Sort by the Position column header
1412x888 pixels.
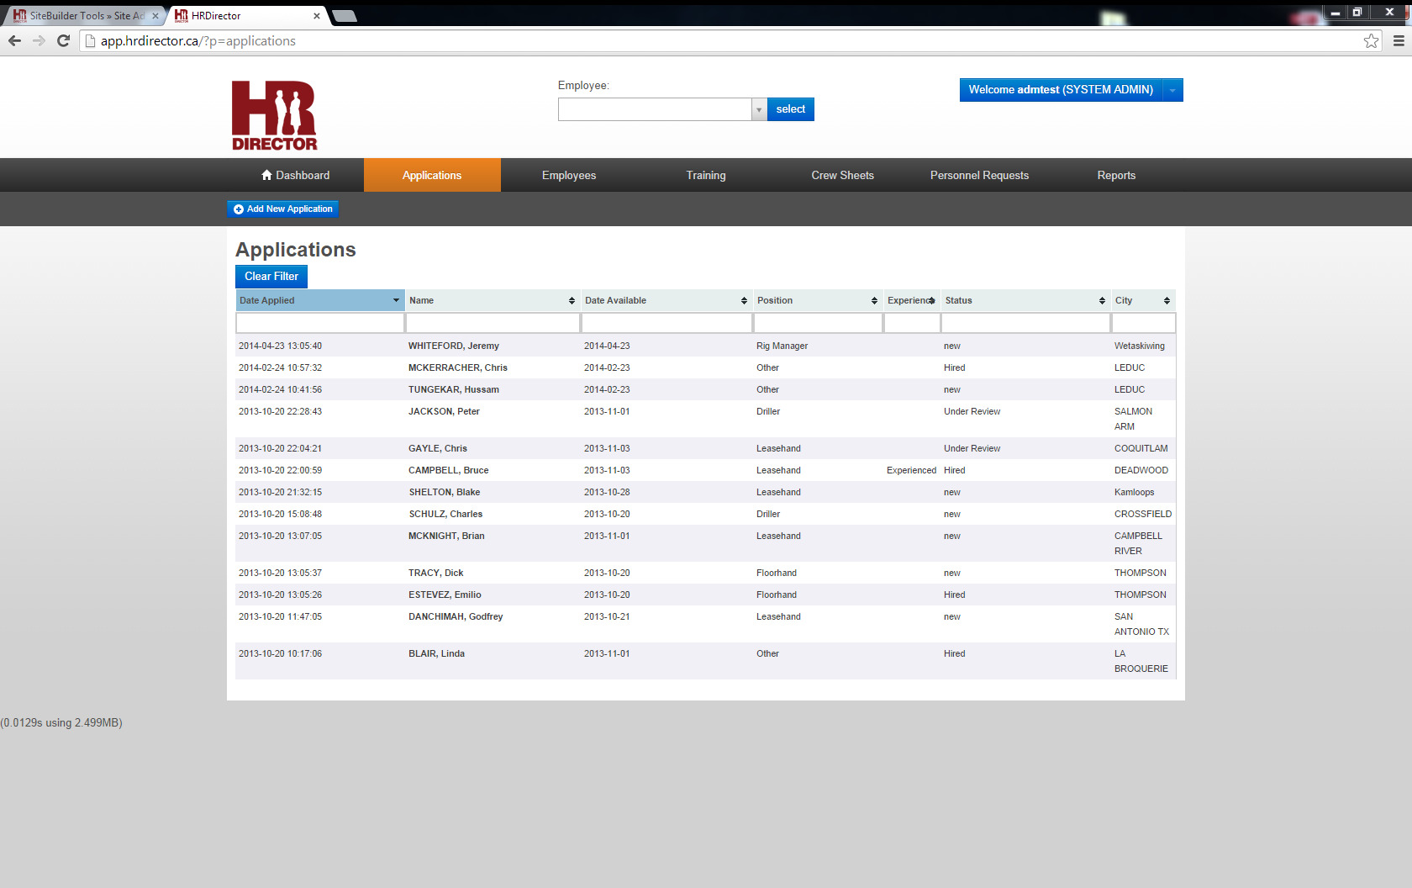pyautogui.click(x=818, y=300)
